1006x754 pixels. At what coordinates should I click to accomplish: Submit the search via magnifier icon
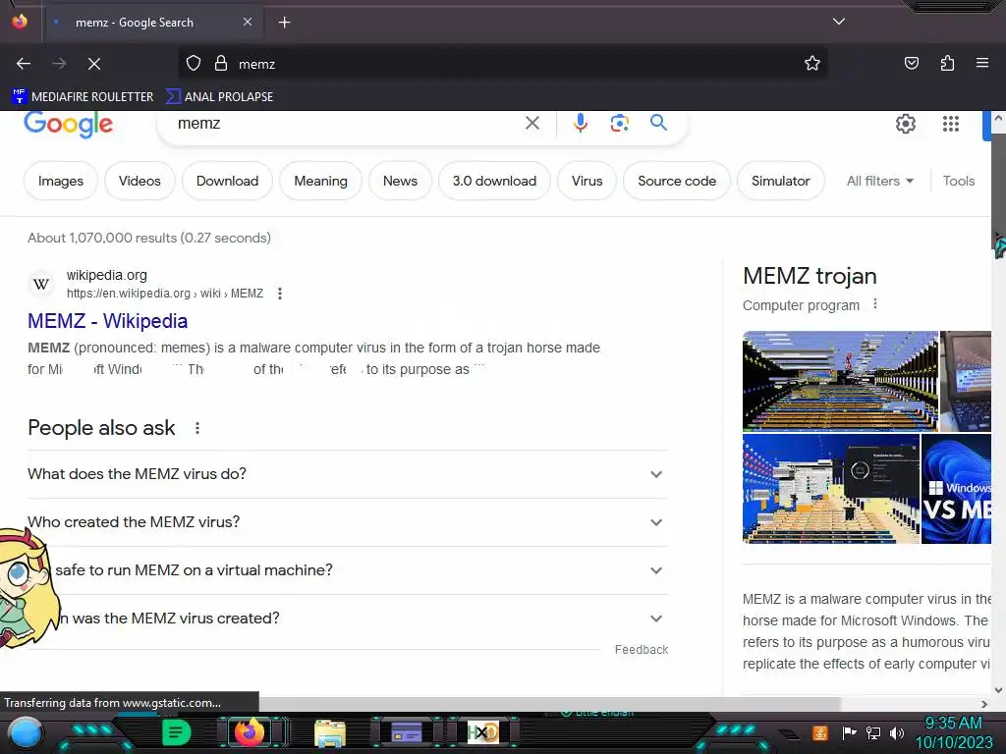[658, 123]
